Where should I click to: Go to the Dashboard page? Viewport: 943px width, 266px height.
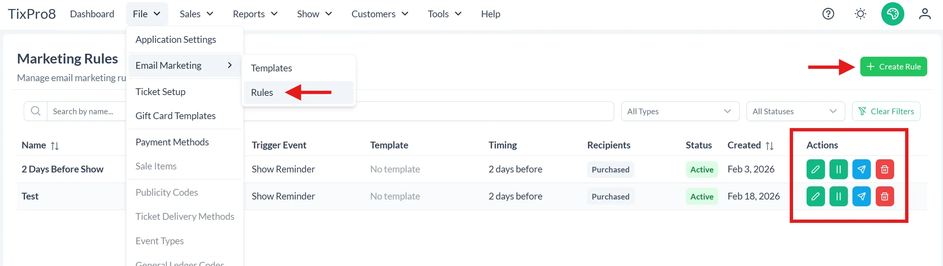pyautogui.click(x=92, y=14)
